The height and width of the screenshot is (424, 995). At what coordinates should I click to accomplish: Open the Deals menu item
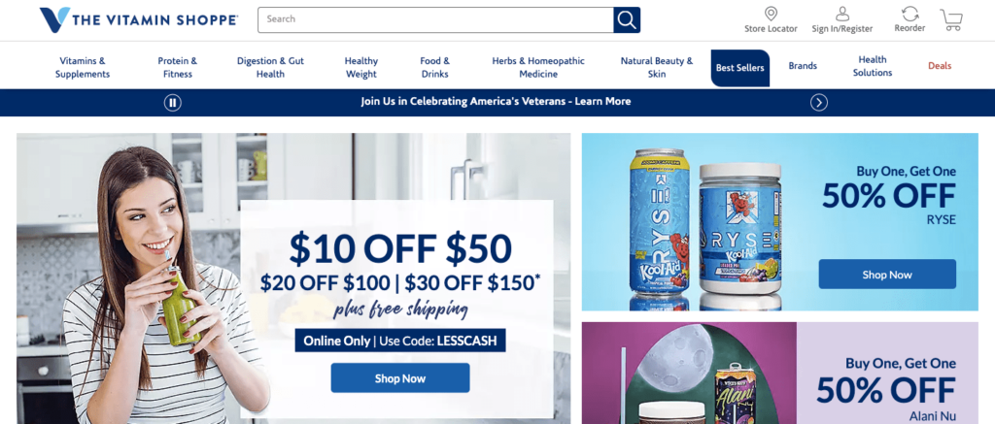(940, 66)
